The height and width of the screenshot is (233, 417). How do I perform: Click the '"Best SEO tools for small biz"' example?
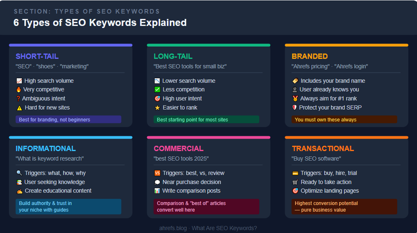point(190,66)
